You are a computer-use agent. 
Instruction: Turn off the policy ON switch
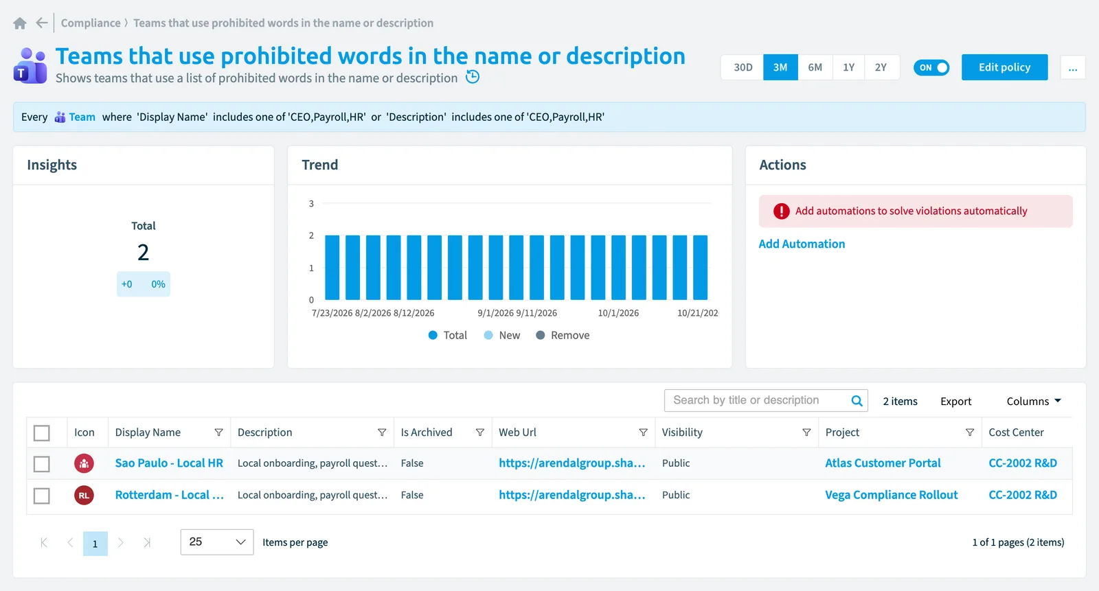[931, 67]
